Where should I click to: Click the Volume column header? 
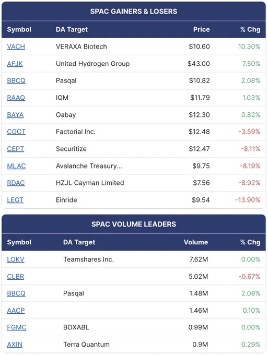click(196, 242)
